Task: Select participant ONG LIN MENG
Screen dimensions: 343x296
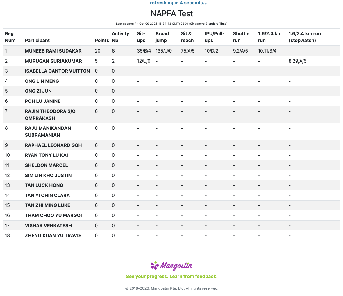Action: pyautogui.click(x=42, y=81)
